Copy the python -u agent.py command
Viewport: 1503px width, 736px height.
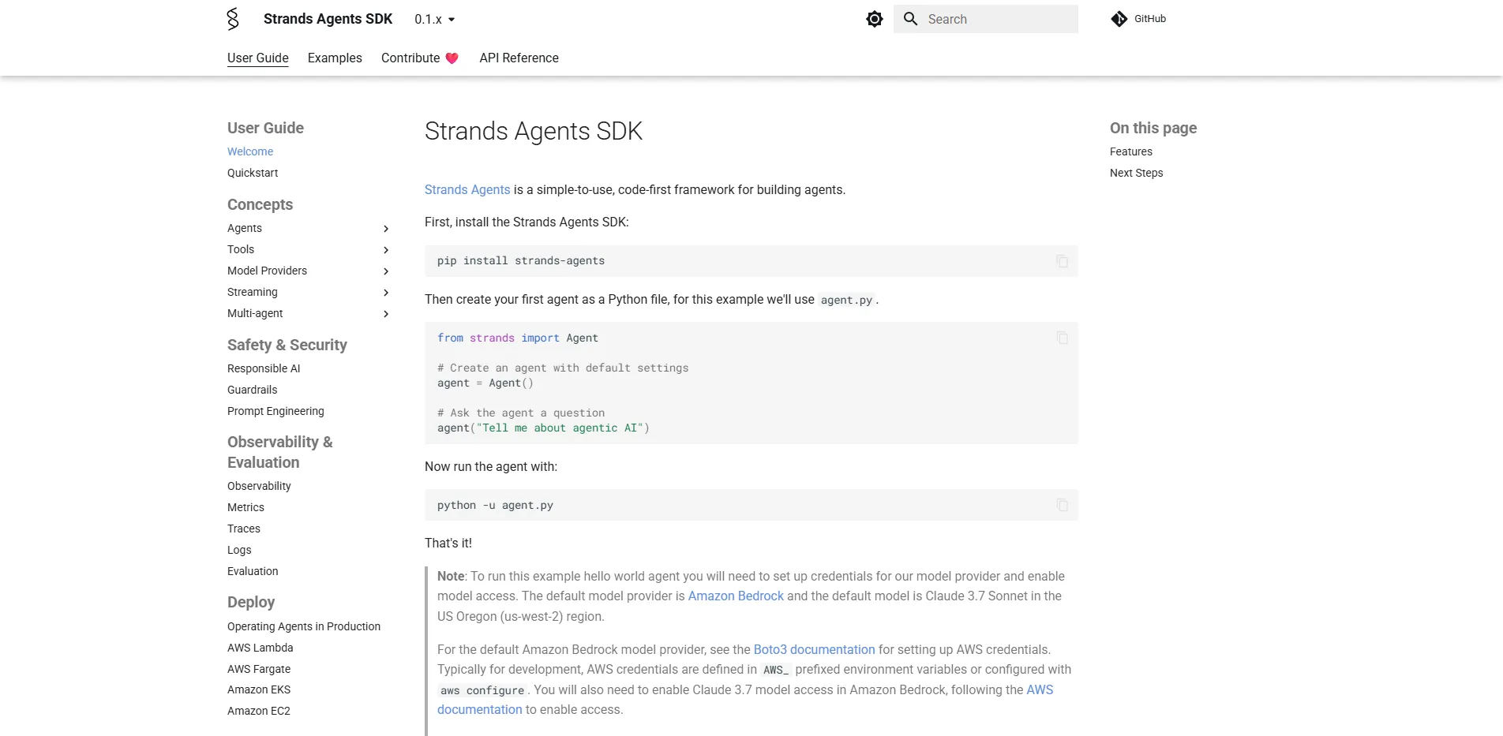point(1063,505)
